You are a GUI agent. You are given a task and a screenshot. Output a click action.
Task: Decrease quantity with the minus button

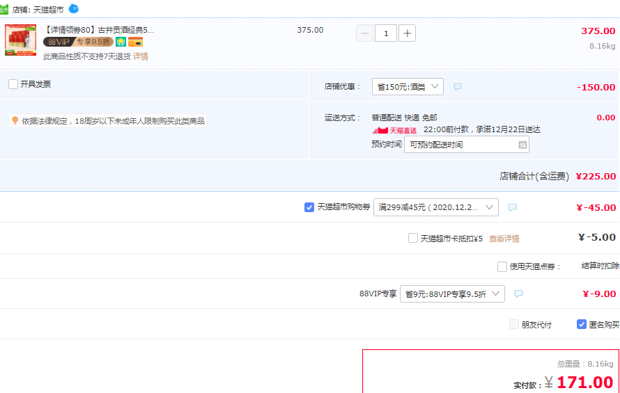[x=364, y=33]
